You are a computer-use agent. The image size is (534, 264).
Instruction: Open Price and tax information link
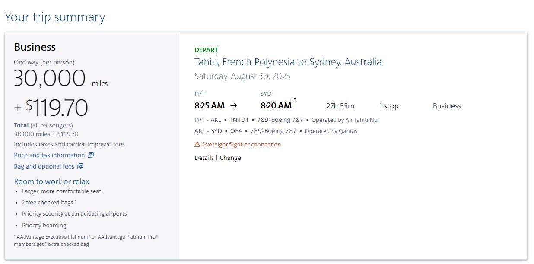tap(49, 155)
